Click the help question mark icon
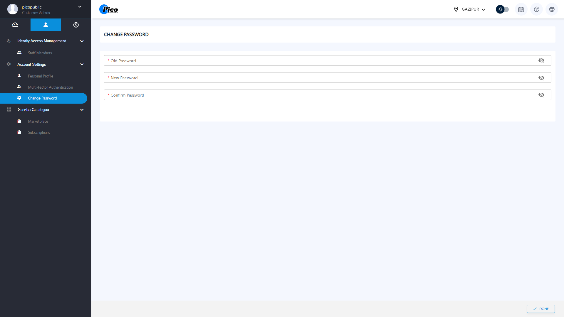Viewport: 564px width, 317px height. click(x=536, y=9)
